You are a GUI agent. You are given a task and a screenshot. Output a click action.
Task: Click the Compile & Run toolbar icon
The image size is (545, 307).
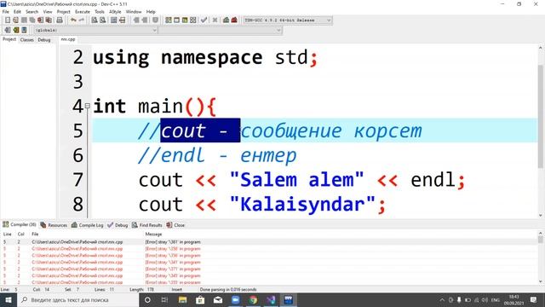click(185, 20)
